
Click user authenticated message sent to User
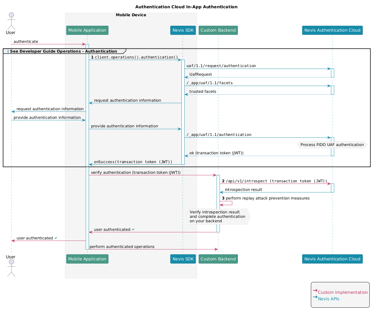click(35, 238)
